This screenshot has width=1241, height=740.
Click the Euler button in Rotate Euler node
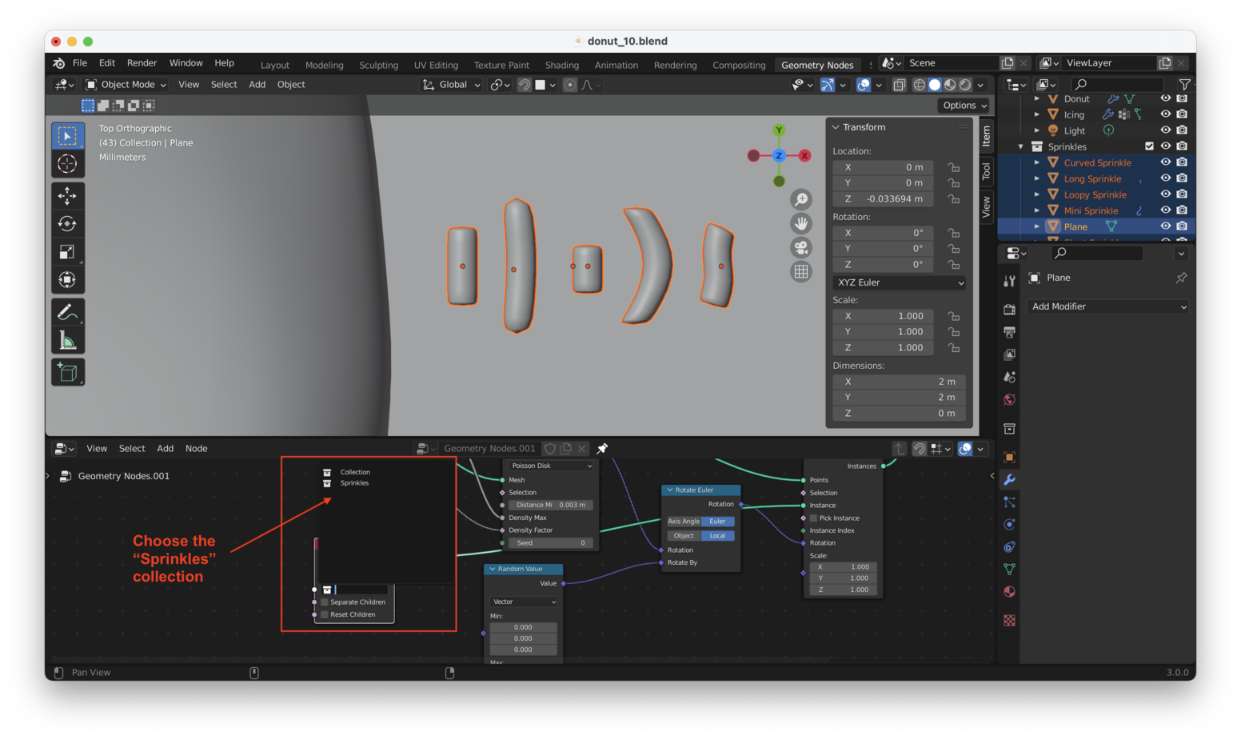pos(717,522)
